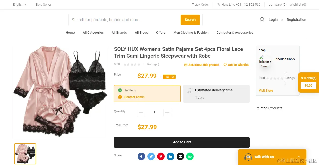
Task: Share the product on Facebook
Action: (141, 156)
